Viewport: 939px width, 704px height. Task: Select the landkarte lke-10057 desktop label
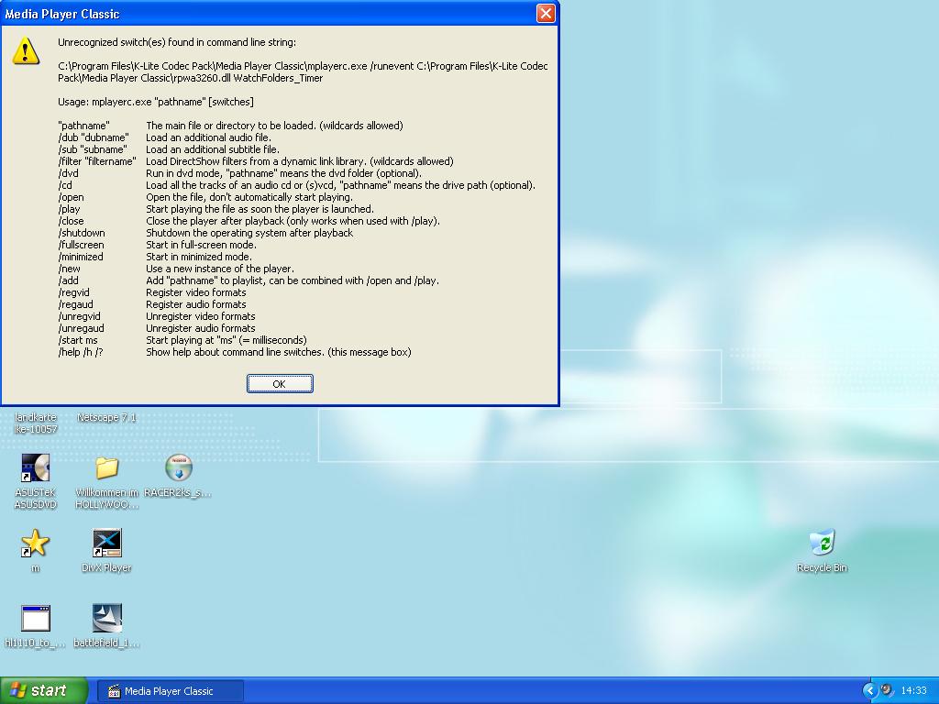click(36, 423)
